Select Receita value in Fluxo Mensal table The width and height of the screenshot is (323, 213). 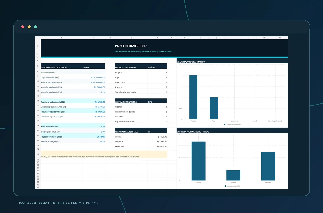(162, 137)
